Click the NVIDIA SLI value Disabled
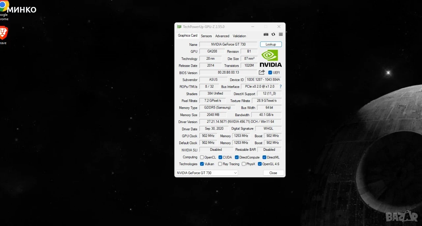Screen dimensions: 422x226 pyautogui.click(x=216, y=149)
